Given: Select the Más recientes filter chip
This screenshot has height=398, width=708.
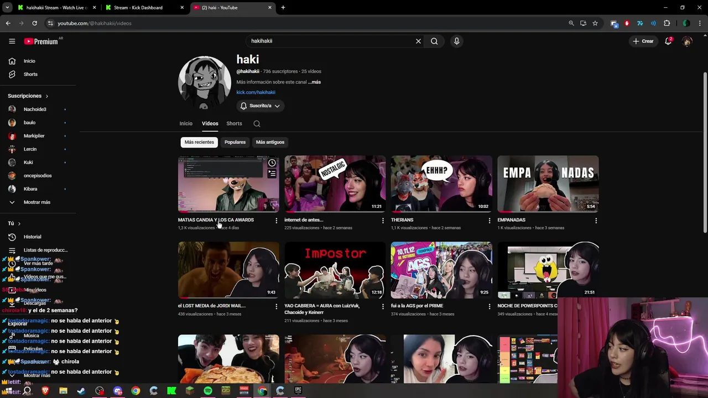Looking at the screenshot, I should (x=199, y=142).
